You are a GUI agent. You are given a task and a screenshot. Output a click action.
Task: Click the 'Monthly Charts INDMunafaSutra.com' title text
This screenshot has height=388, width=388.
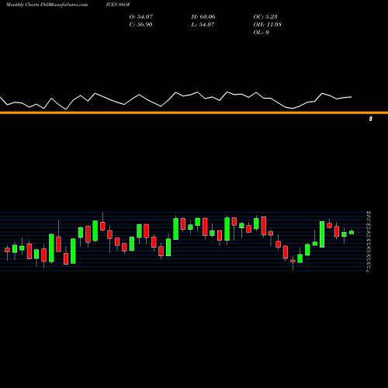pyautogui.click(x=47, y=5)
